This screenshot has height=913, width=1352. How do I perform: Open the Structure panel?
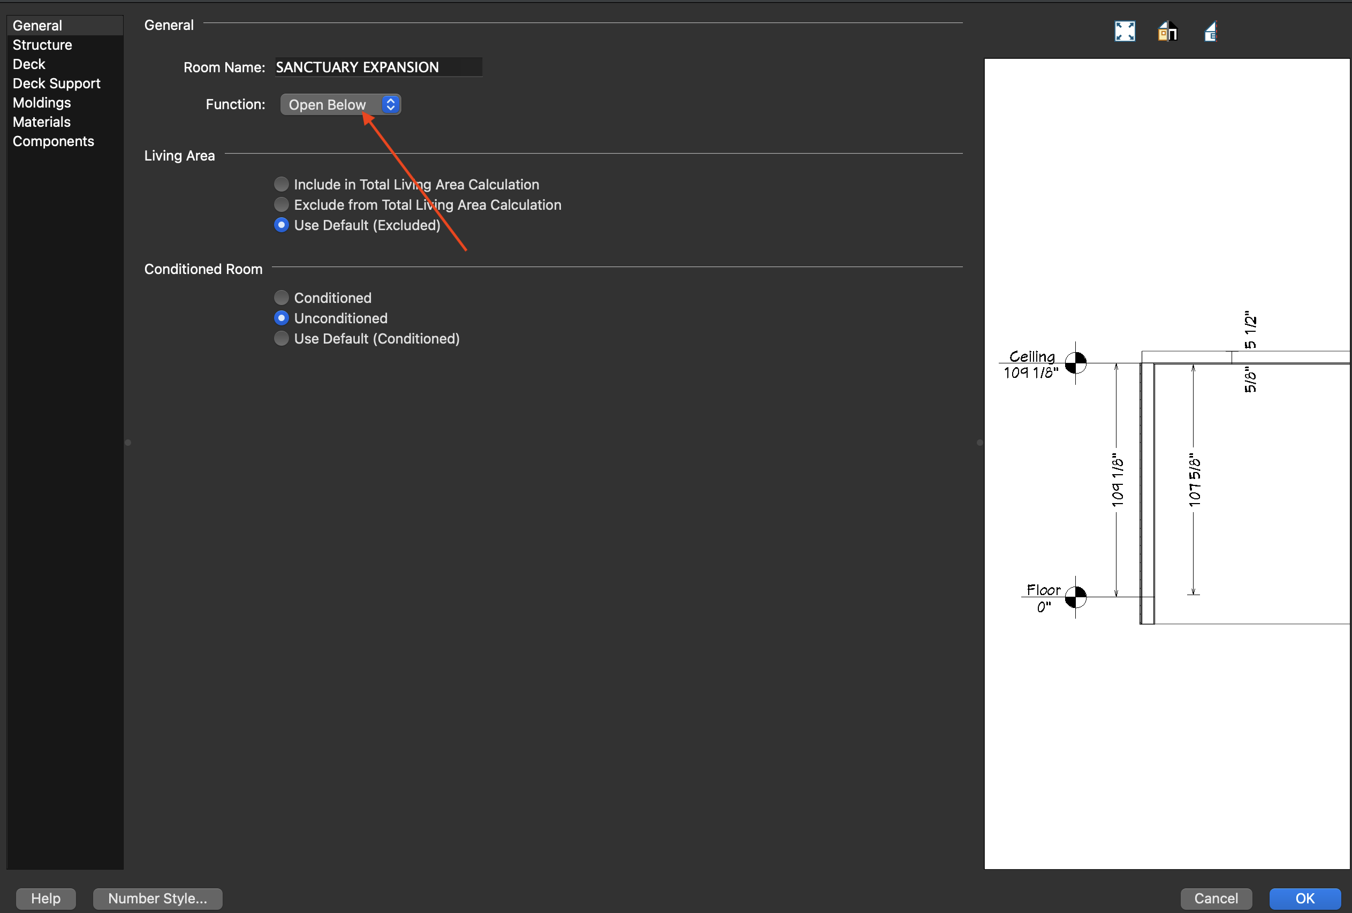[x=42, y=45]
